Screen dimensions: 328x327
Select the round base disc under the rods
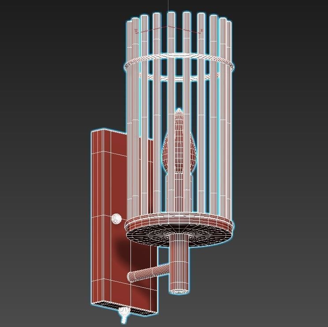(179, 229)
